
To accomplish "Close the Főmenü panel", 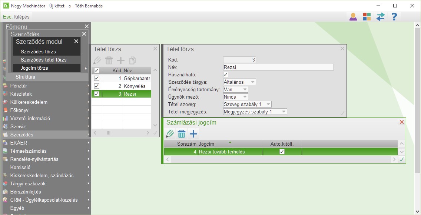I will [86, 26].
